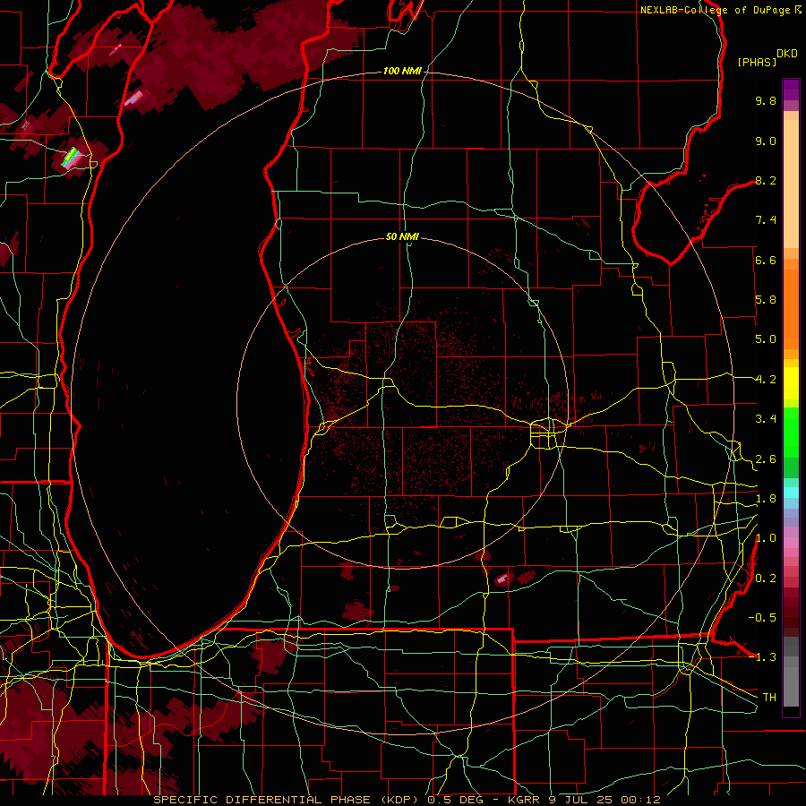Select the 9.8 value on the scale
The image size is (806, 806).
[766, 100]
